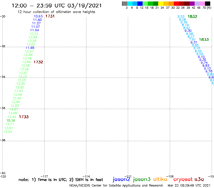
Task: Click the wave height value 13.38
Action: (25, 66)
